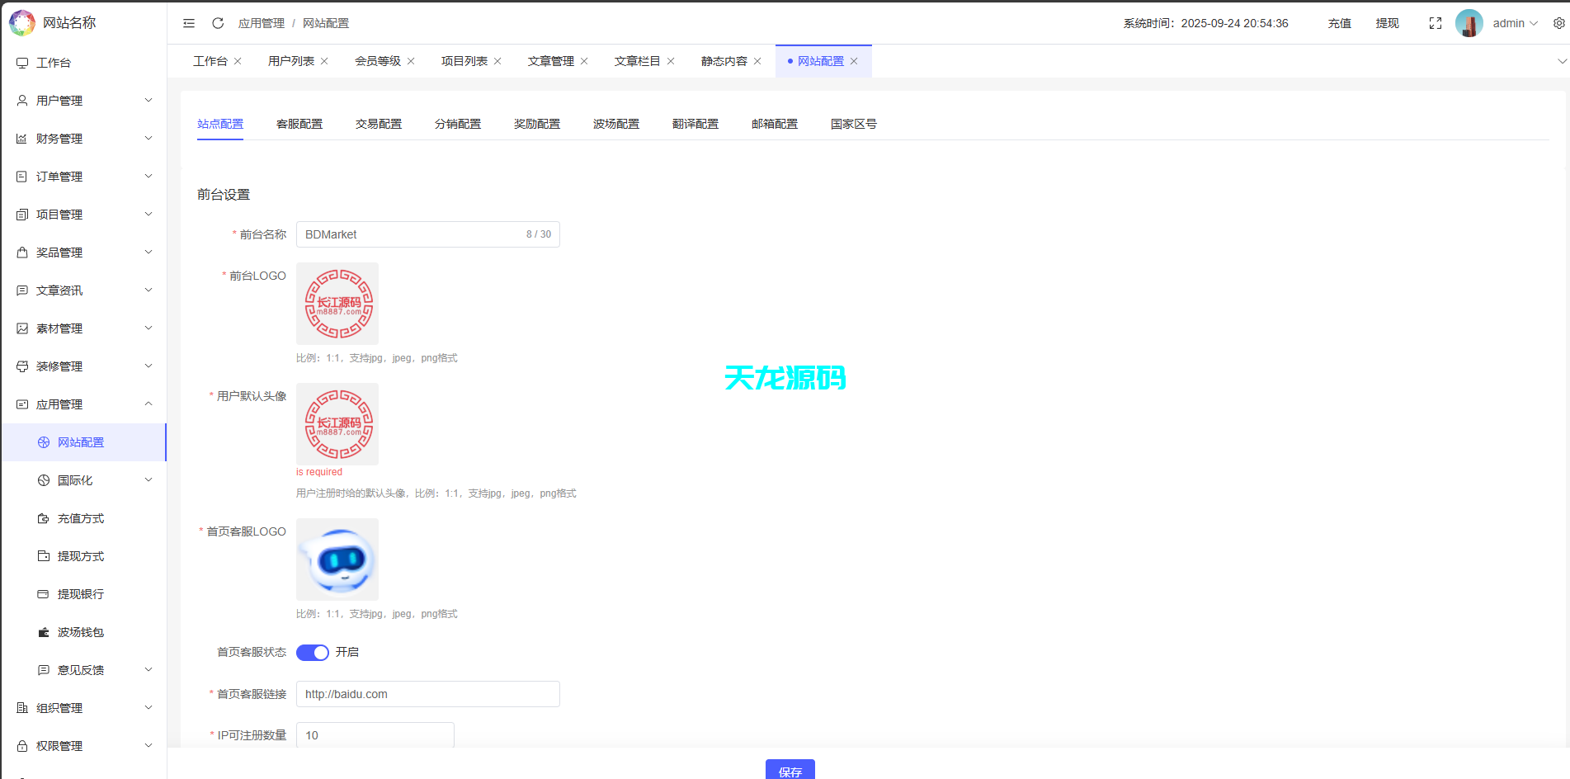Switch to the 用户列表 tab
Image resolution: width=1570 pixels, height=779 pixels.
pos(290,60)
